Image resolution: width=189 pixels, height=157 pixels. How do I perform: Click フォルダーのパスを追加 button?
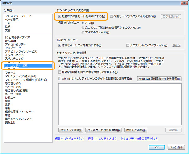pyautogui.click(x=103, y=130)
